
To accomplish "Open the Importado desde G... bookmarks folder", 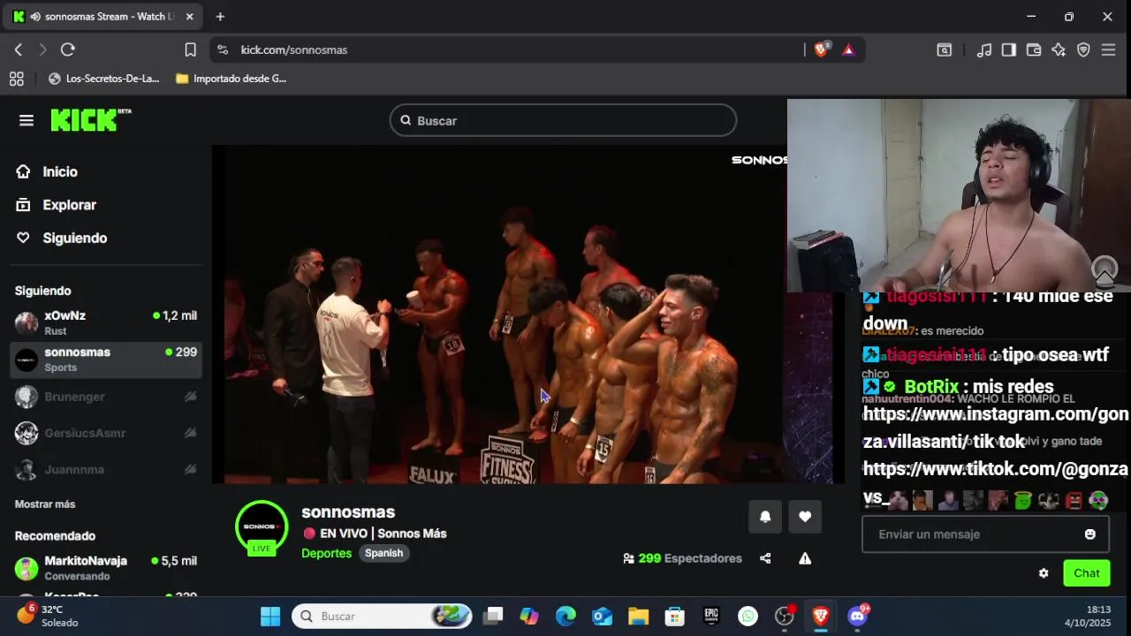I will point(232,79).
